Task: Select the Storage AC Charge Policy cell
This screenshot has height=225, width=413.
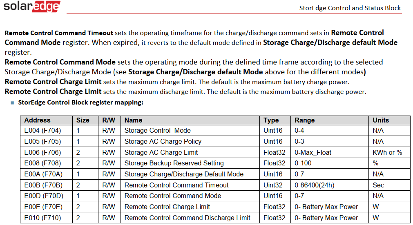Action: click(x=163, y=142)
